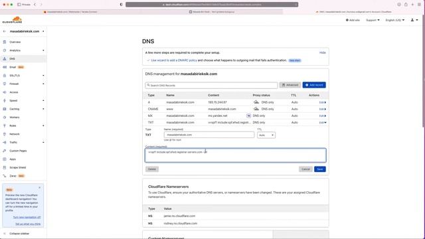Open a new Safari tab with plus

[x=412, y=5]
